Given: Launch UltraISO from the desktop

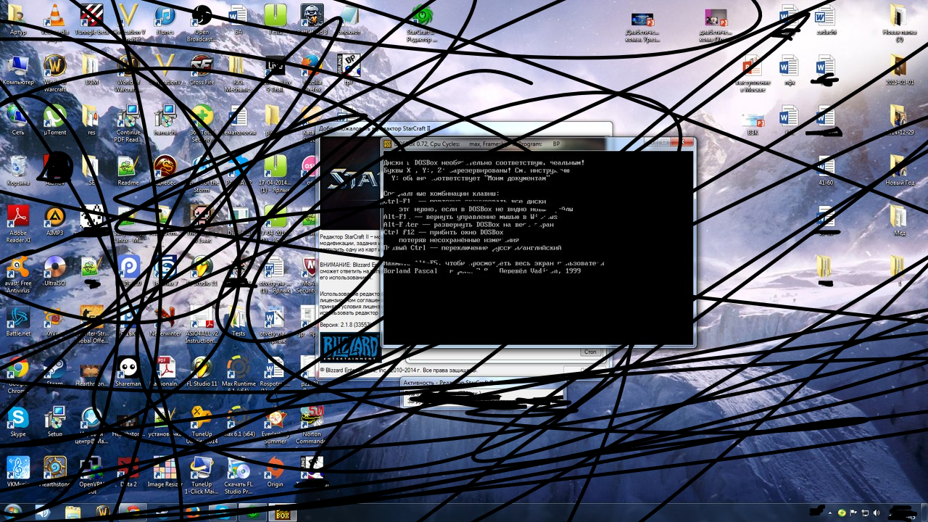Looking at the screenshot, I should [54, 271].
